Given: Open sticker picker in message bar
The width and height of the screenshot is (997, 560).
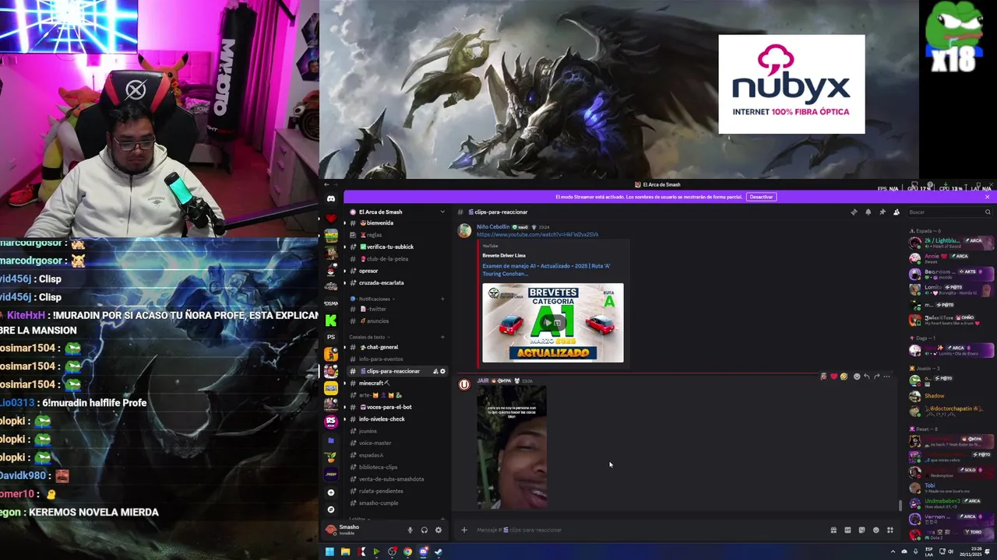Looking at the screenshot, I should [861, 530].
